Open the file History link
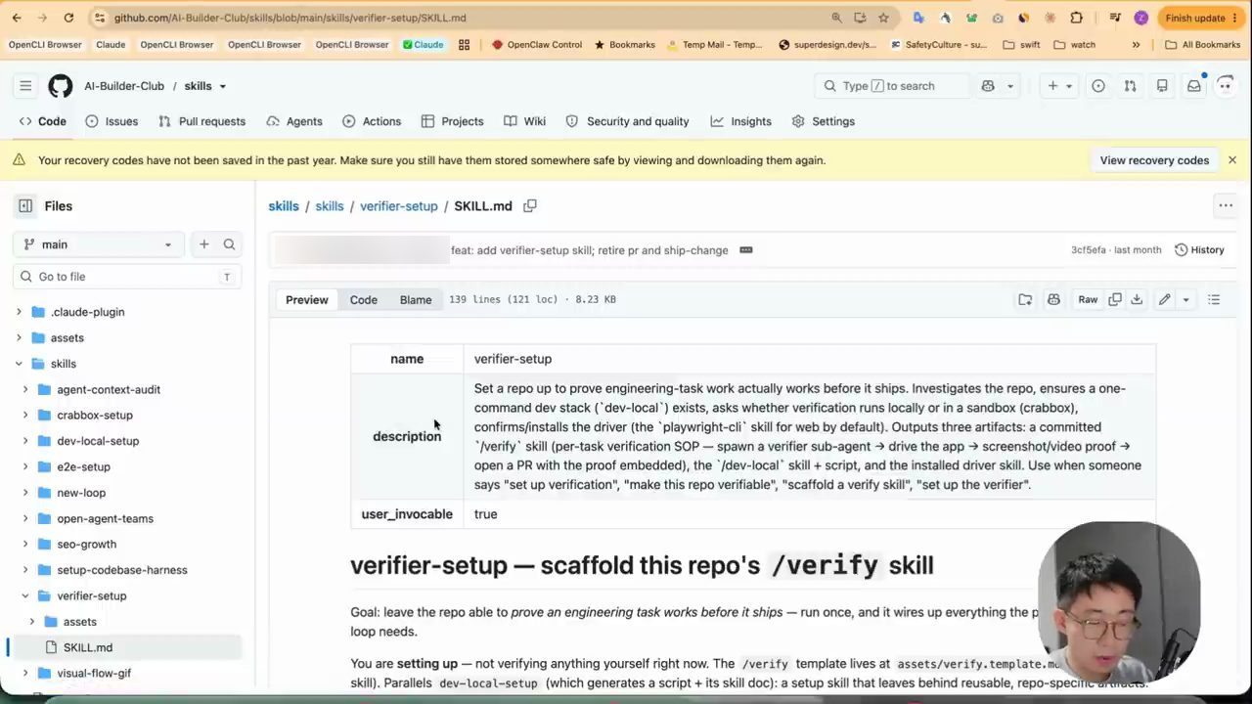1252x704 pixels. [x=1199, y=250]
